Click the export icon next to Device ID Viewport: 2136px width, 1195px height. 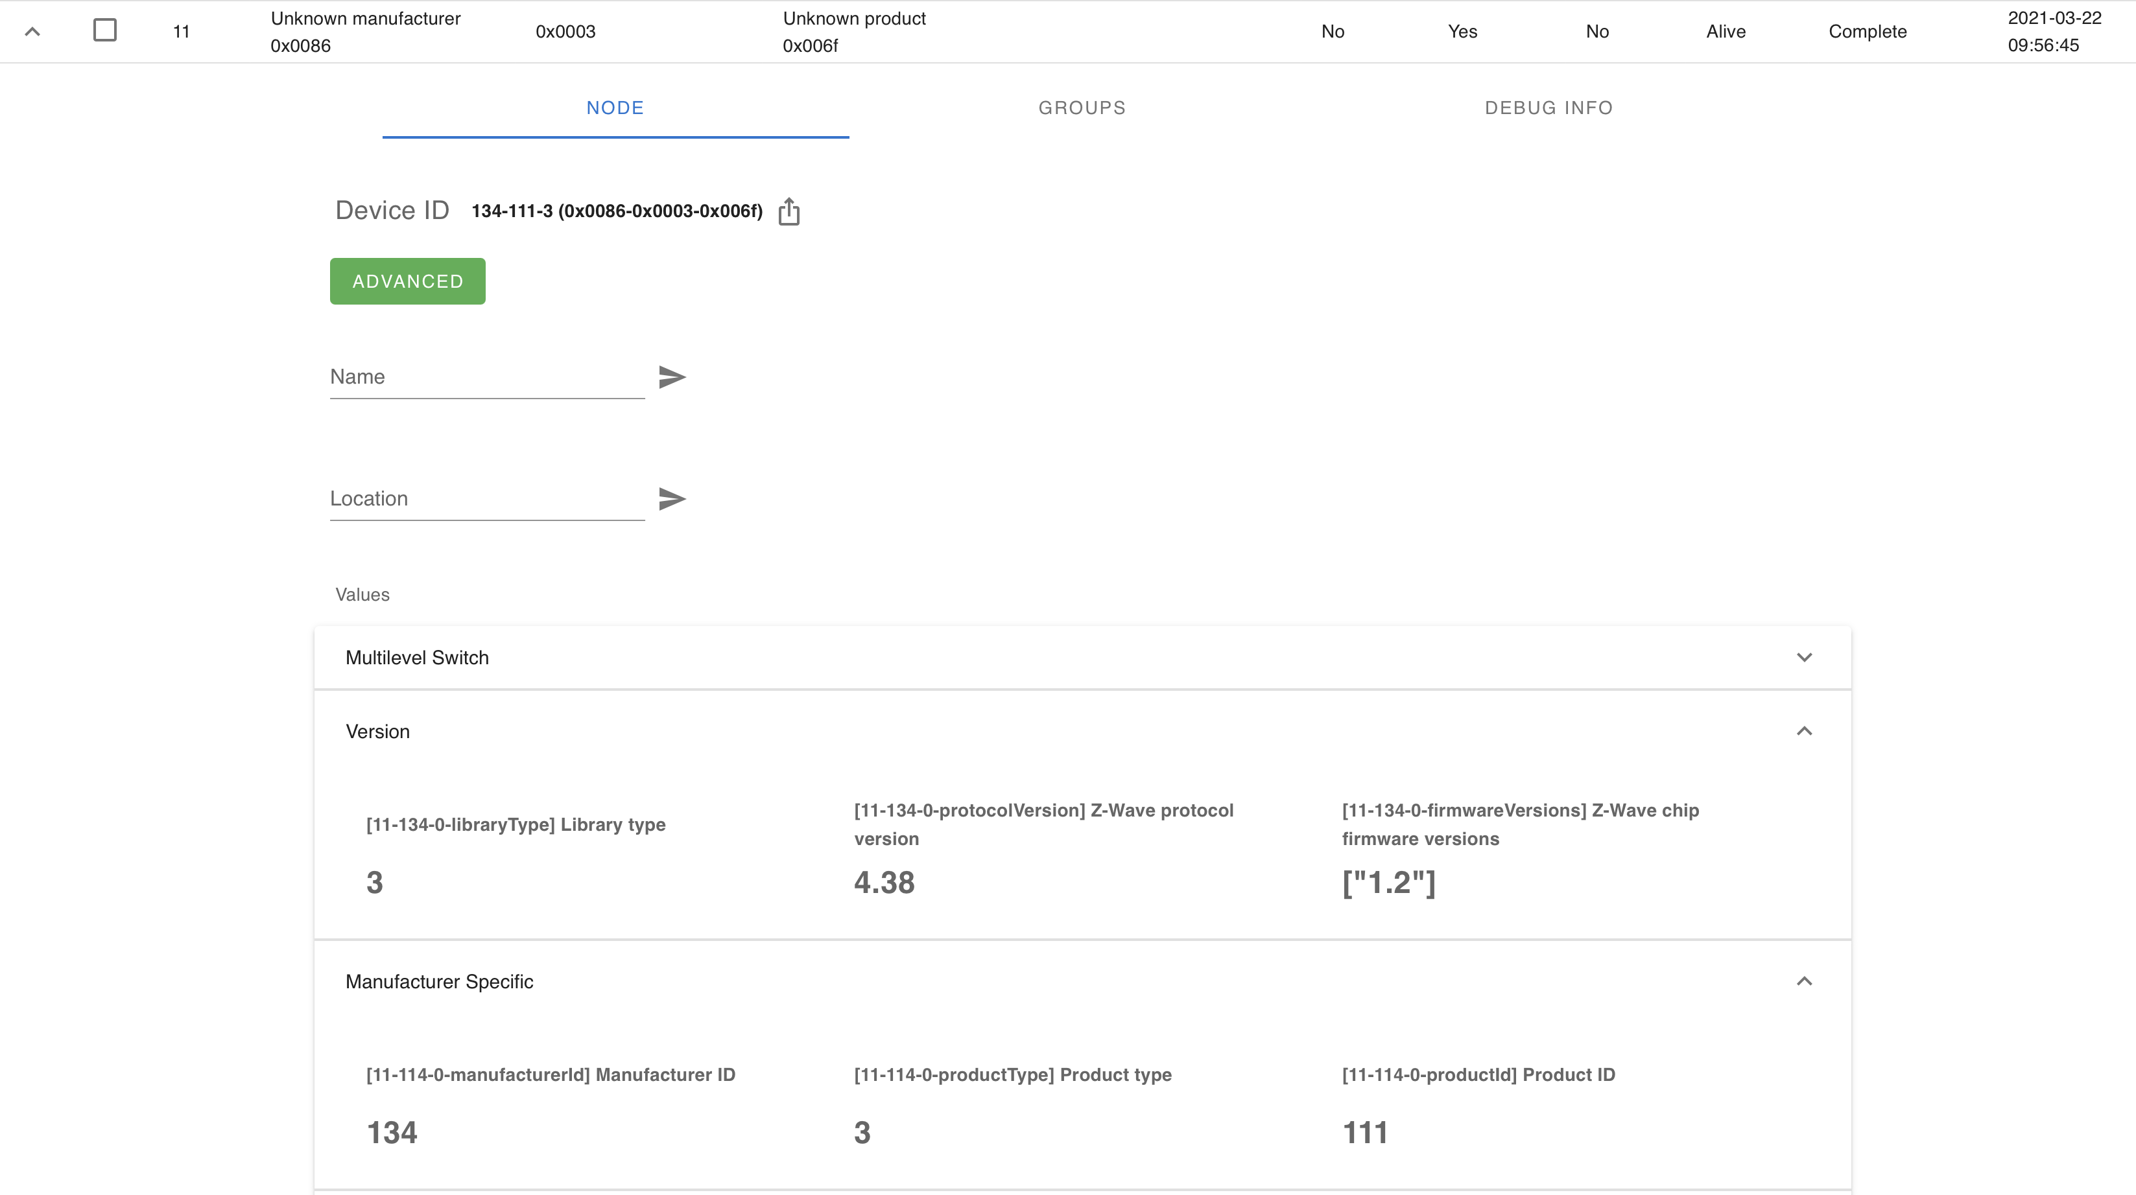pyautogui.click(x=789, y=211)
